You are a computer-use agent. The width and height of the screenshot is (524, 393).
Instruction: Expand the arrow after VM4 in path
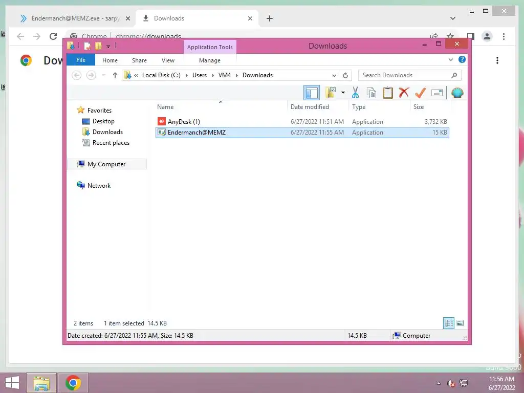(236, 75)
